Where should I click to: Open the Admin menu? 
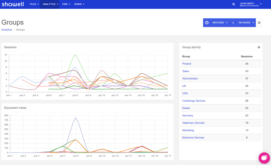pos(79,4)
